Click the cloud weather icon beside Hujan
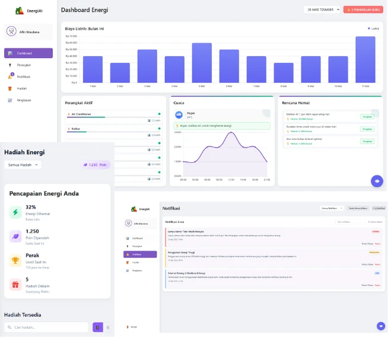The height and width of the screenshot is (337, 388). click(179, 115)
